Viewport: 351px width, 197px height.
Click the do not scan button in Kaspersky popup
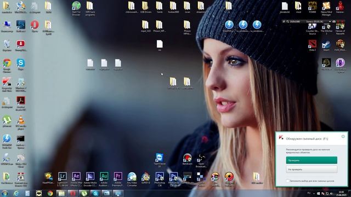pyautogui.click(x=312, y=169)
